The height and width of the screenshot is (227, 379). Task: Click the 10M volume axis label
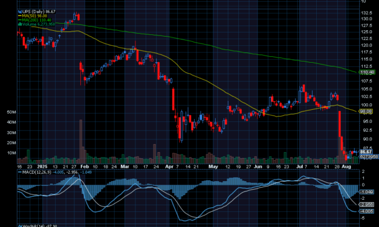click(x=11, y=153)
